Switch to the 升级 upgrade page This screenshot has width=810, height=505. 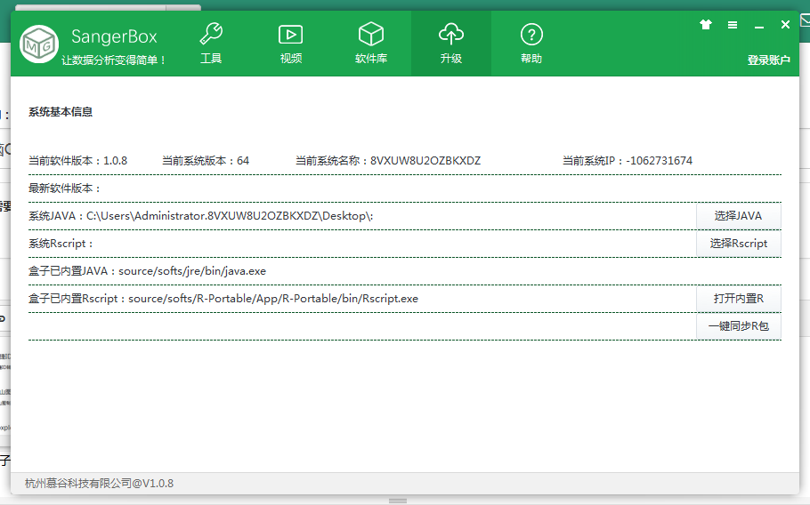pos(451,44)
